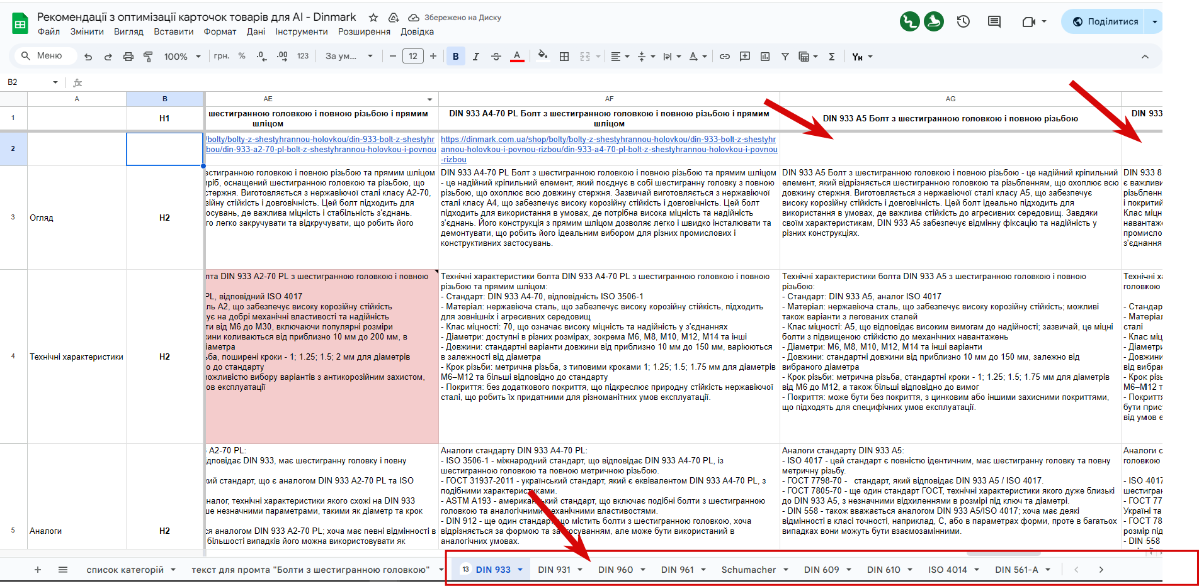The image size is (1199, 586).
Task: Open the Розширення menu
Action: [364, 31]
